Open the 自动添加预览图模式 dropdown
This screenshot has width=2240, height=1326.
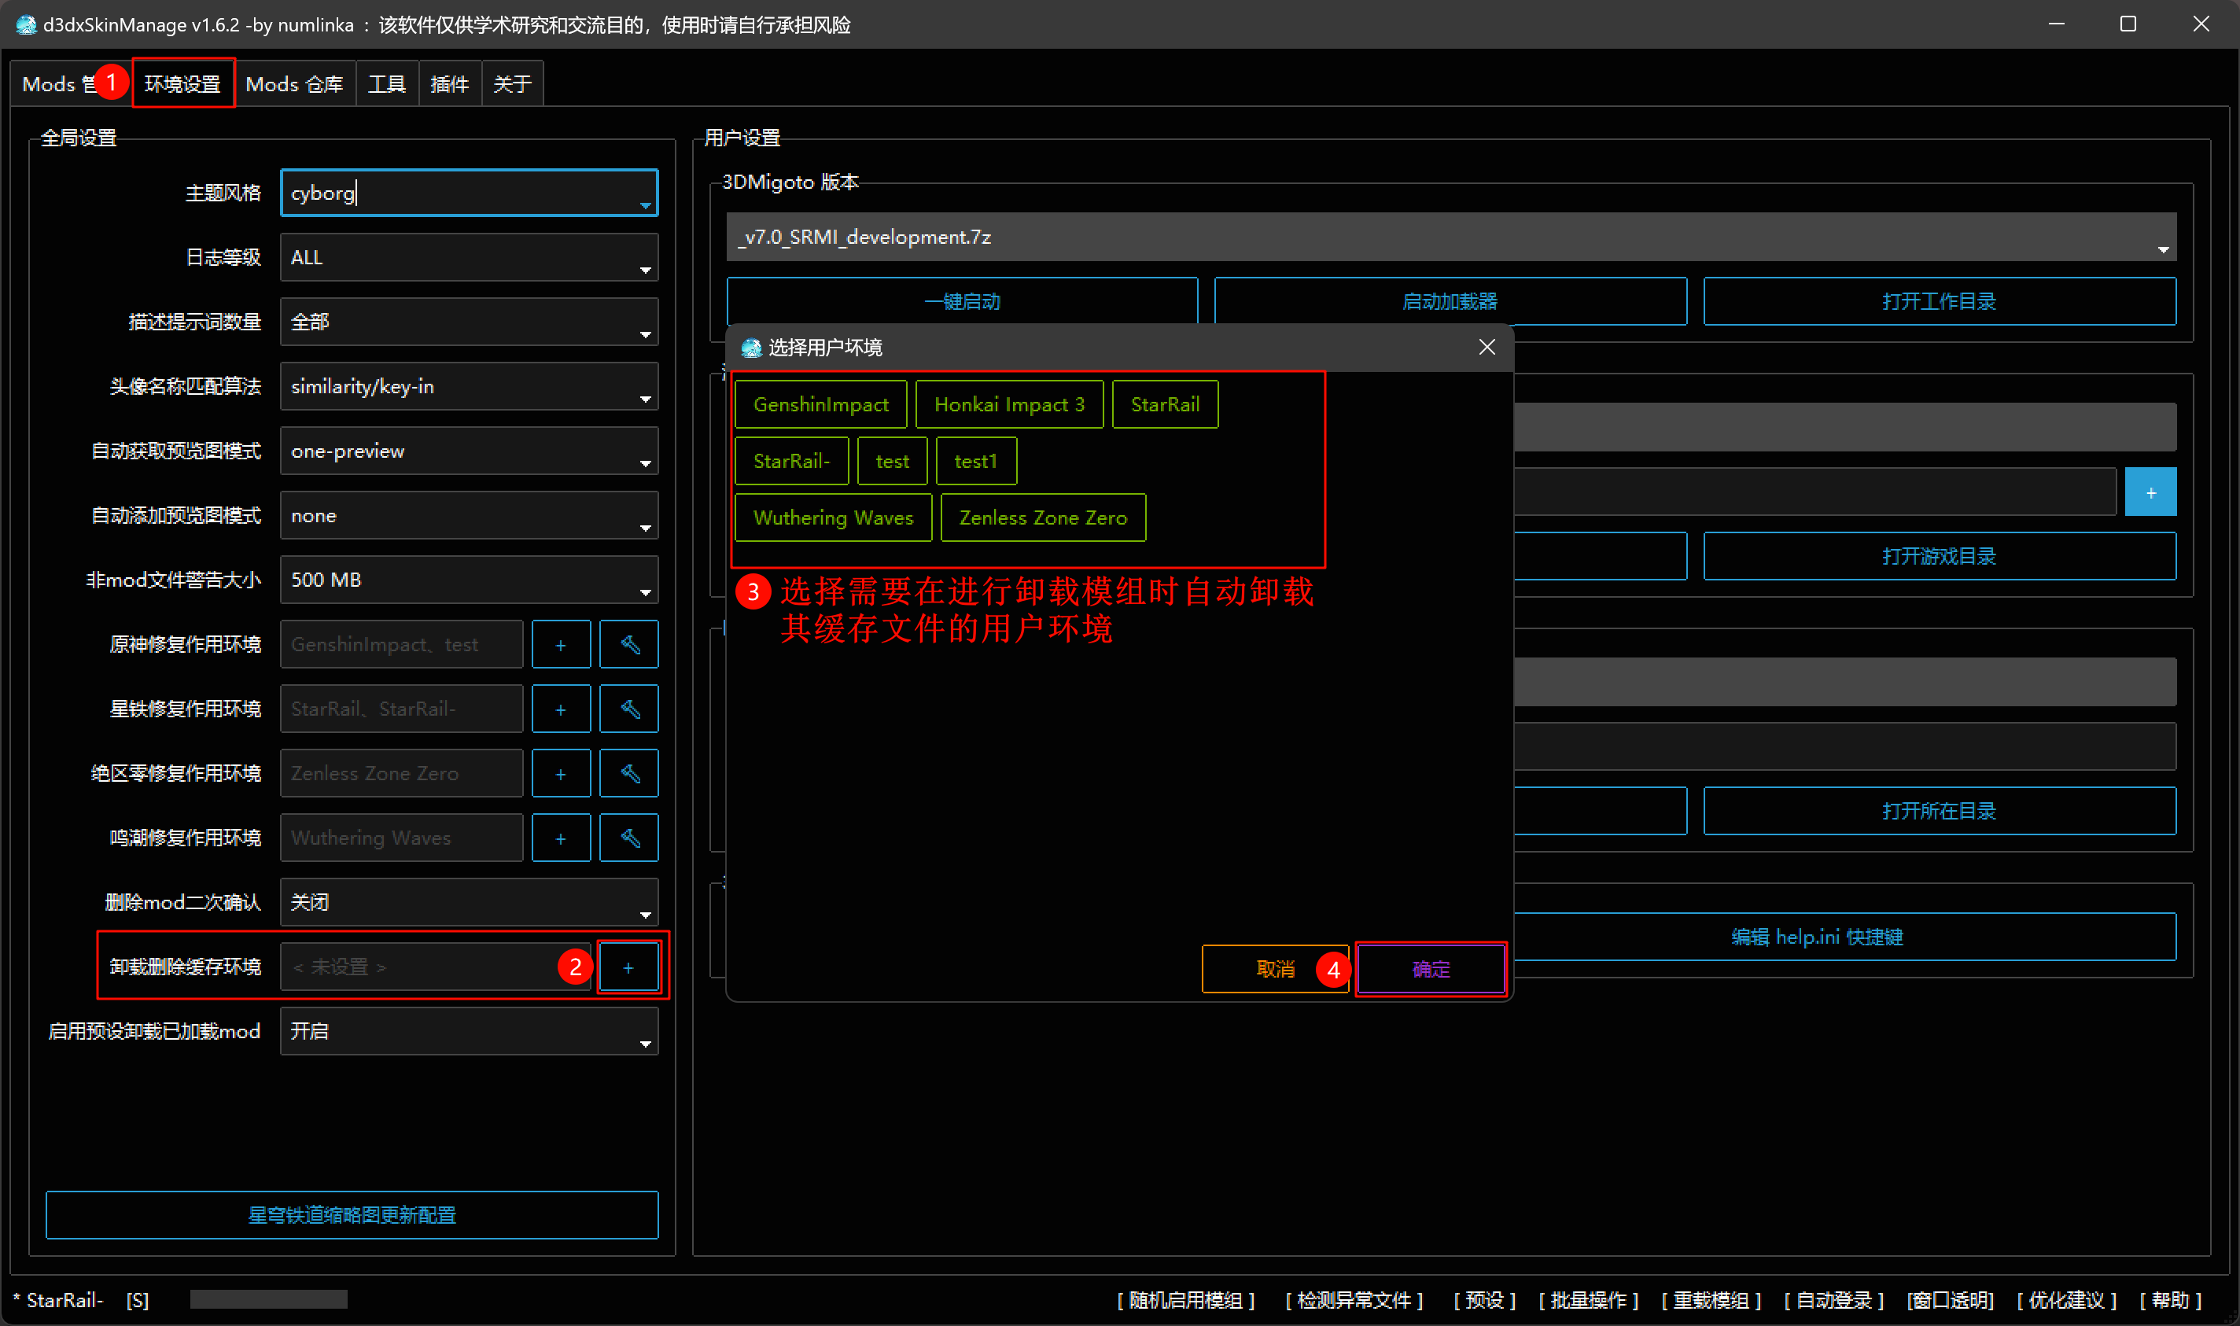pyautogui.click(x=469, y=516)
